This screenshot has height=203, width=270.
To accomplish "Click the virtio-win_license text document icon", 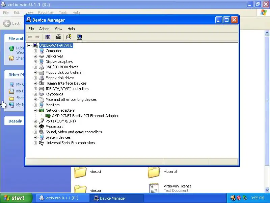I will click(154, 188).
